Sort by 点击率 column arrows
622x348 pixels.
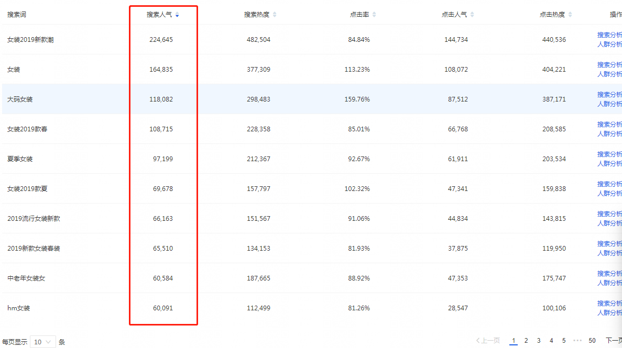pyautogui.click(x=374, y=15)
